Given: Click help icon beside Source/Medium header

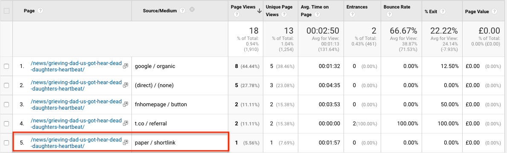Looking at the screenshot, I should click(182, 11).
